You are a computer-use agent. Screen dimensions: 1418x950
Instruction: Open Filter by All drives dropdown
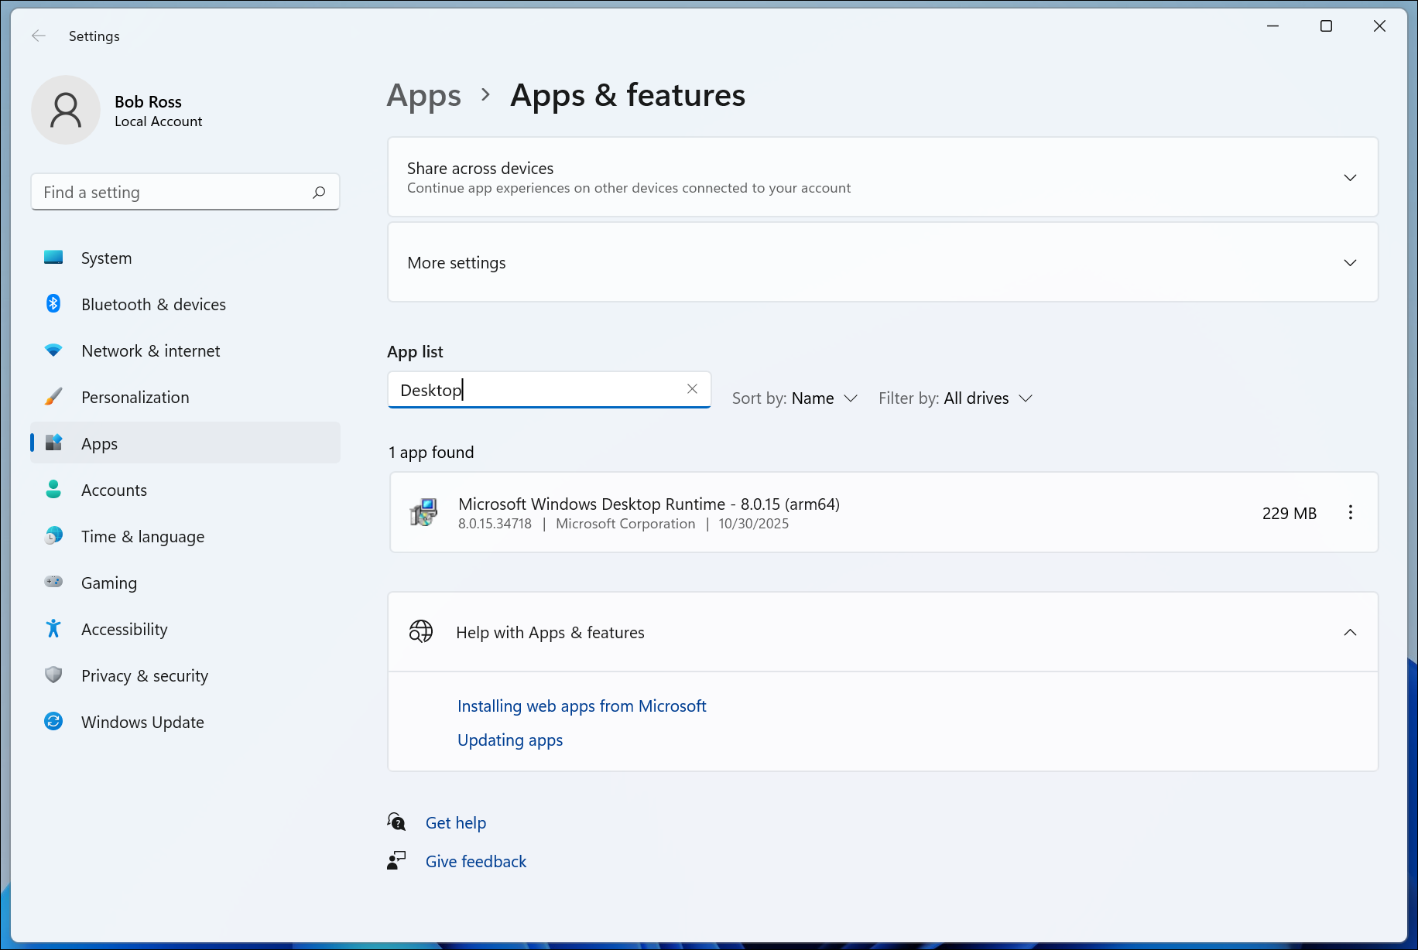coord(955,398)
